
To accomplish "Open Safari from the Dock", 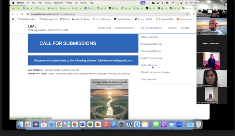I will [x=51, y=124].
